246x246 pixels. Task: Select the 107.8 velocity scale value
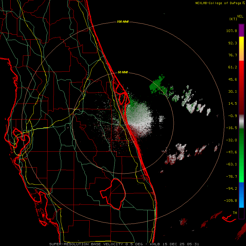pyautogui.click(x=232, y=31)
